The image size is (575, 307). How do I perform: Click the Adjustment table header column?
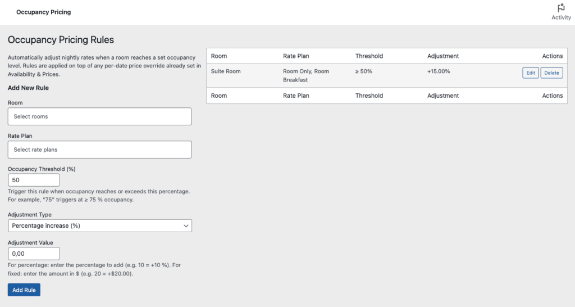(442, 56)
